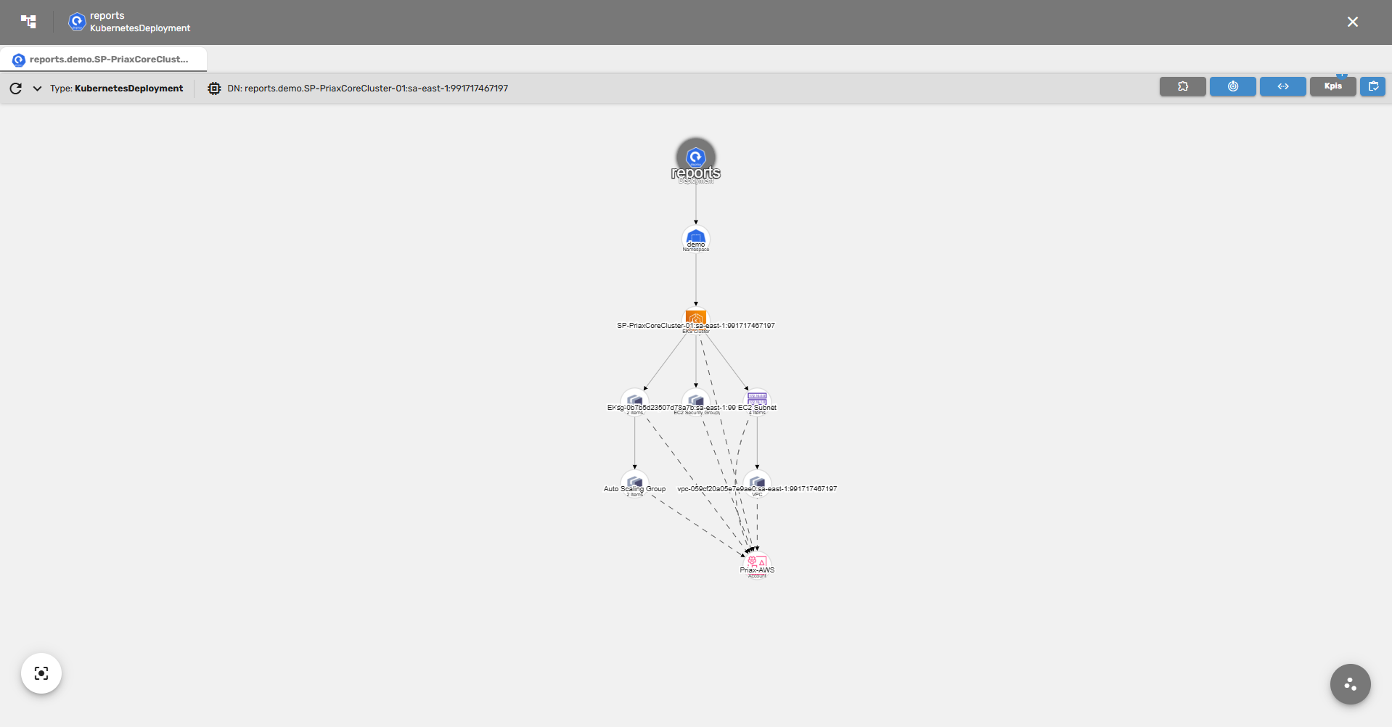Expand the dropdown chevron beside refresh
This screenshot has height=727, width=1392.
(x=37, y=89)
